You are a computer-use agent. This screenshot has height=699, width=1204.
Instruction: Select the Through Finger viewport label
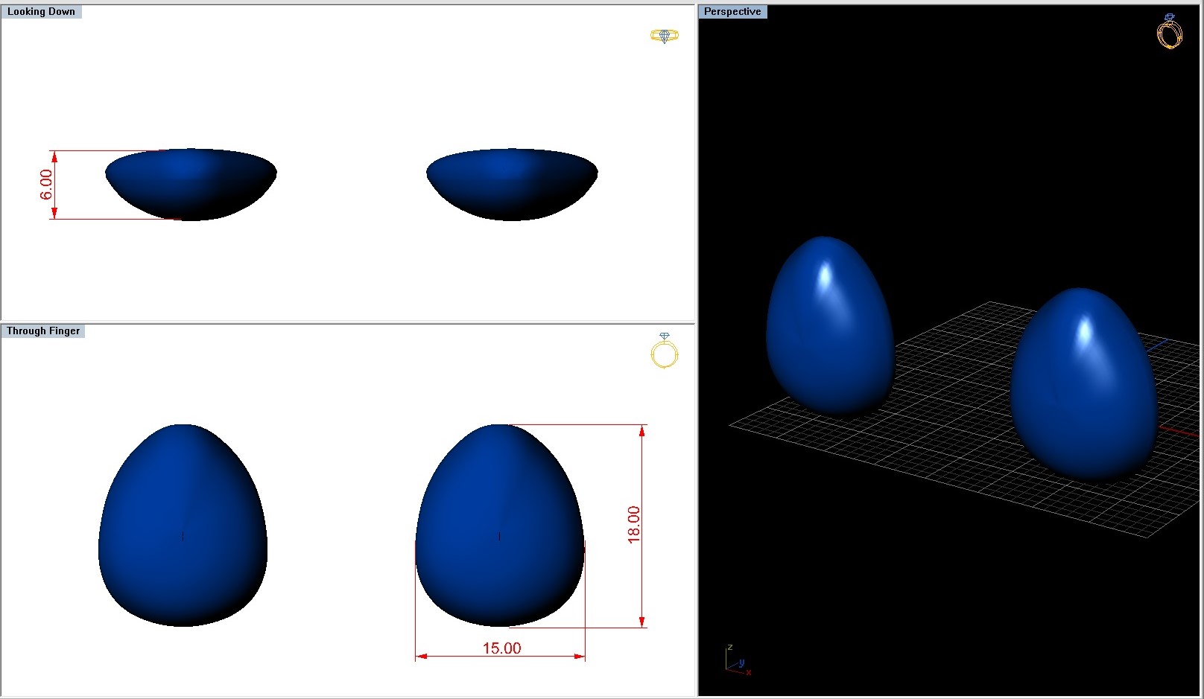pyautogui.click(x=43, y=331)
